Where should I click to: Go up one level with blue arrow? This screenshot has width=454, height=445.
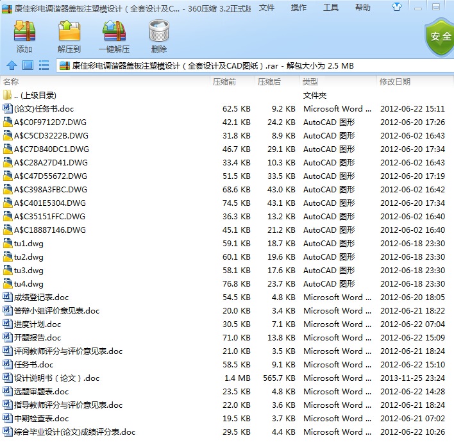point(12,65)
